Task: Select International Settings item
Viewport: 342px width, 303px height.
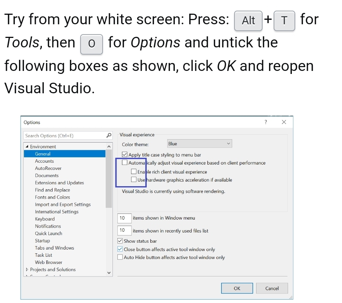Action: click(57, 212)
